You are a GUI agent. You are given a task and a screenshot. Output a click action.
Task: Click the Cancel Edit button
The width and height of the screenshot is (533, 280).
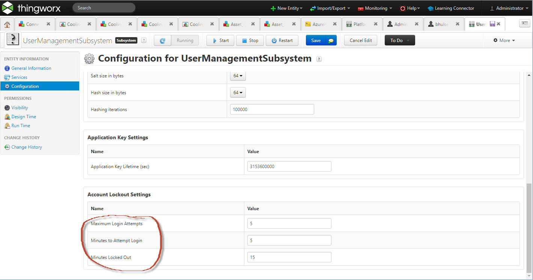(x=360, y=40)
